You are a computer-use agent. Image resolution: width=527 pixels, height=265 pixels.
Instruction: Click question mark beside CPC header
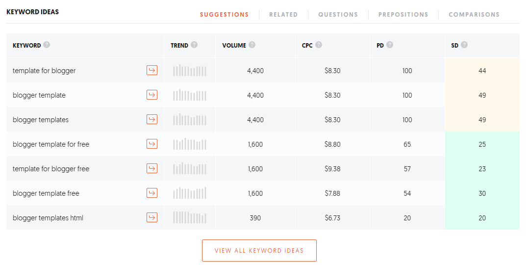tap(319, 45)
